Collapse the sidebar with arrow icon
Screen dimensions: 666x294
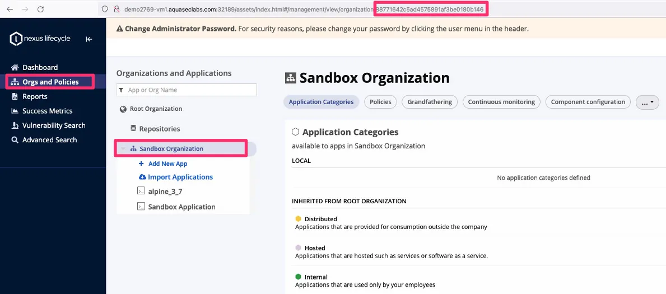(x=89, y=39)
